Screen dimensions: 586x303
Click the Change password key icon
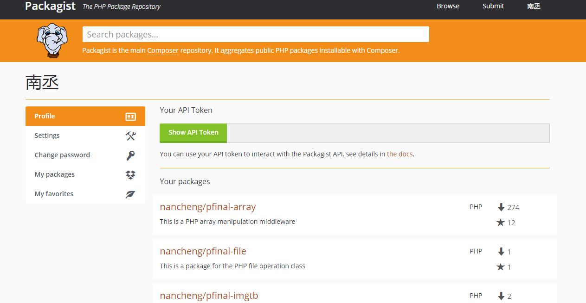pyautogui.click(x=131, y=155)
